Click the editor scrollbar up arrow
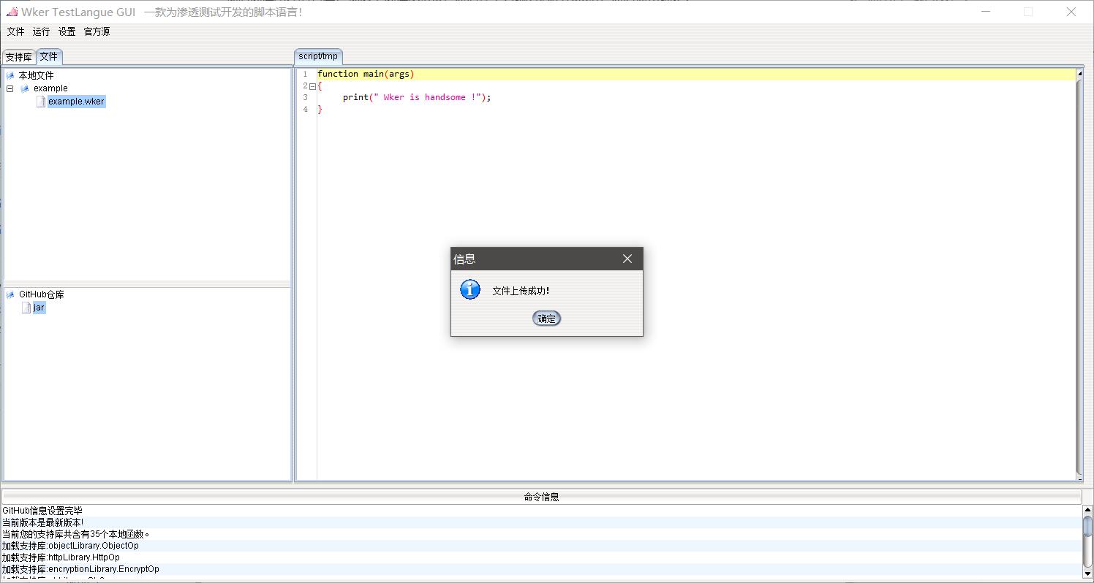 (x=1079, y=74)
